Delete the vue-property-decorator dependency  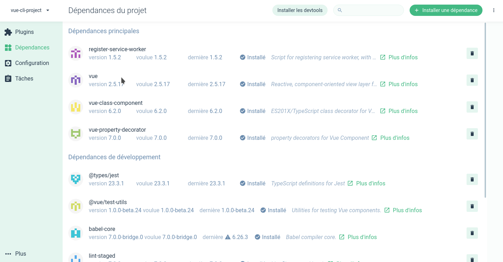pyautogui.click(x=472, y=134)
